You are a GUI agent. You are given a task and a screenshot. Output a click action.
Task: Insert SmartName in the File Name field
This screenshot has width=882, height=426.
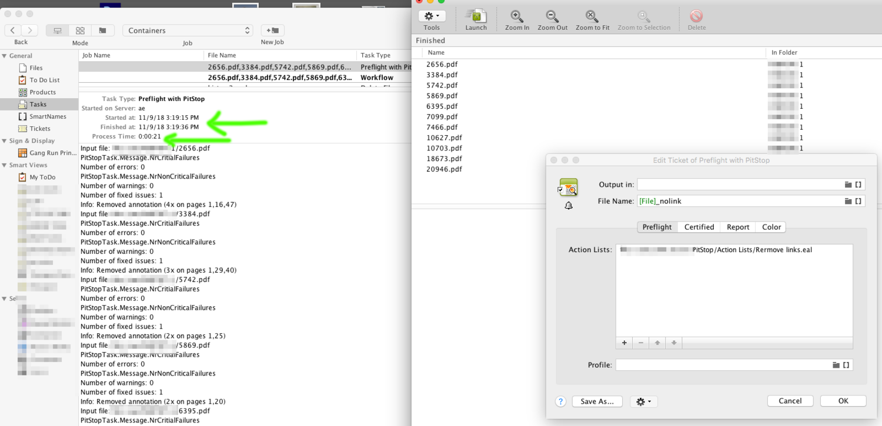click(858, 201)
